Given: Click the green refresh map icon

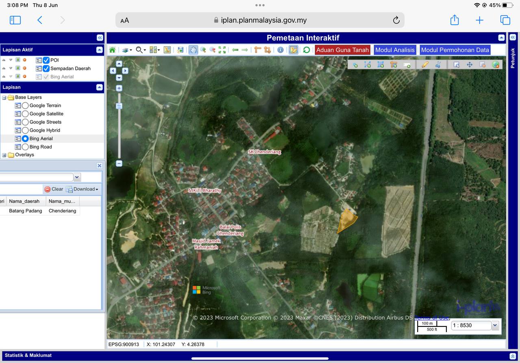Looking at the screenshot, I should tap(306, 50).
